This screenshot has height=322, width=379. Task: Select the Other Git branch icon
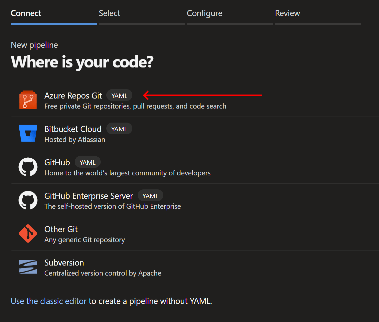28,233
